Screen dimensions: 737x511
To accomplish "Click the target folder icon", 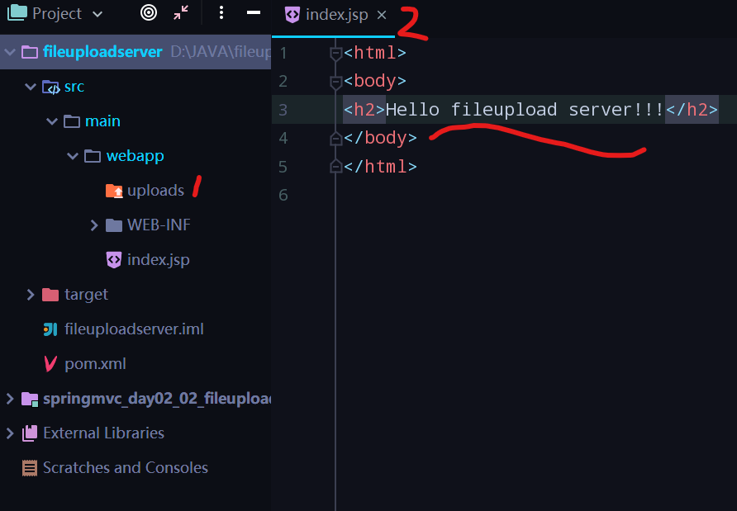I will coord(50,295).
